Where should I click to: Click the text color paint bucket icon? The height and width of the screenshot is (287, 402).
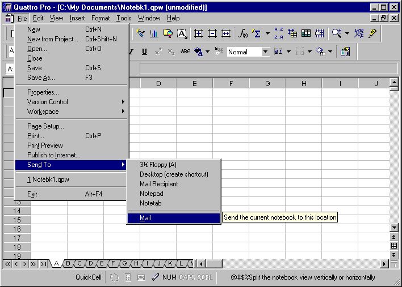click(198, 52)
